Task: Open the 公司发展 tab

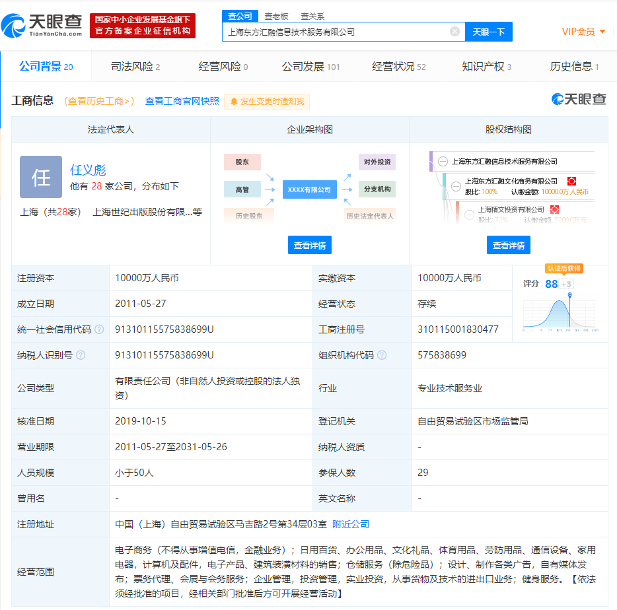Action: coord(310,67)
